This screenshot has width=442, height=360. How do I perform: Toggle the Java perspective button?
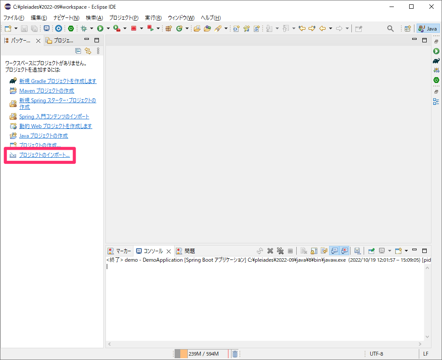pyautogui.click(x=428, y=28)
